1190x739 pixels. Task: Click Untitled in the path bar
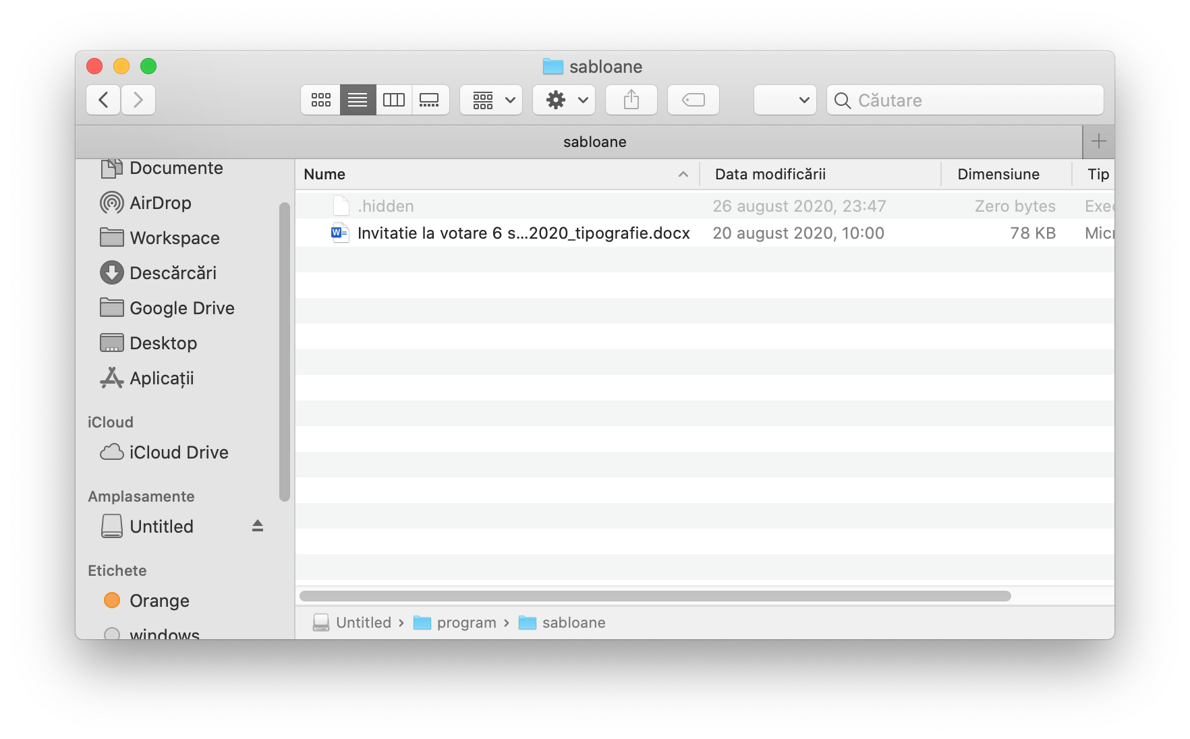[x=352, y=623]
